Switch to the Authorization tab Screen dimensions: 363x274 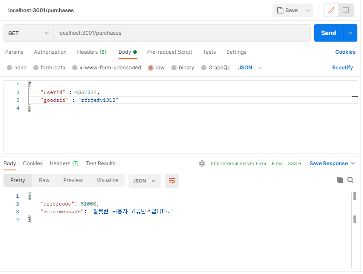[50, 52]
